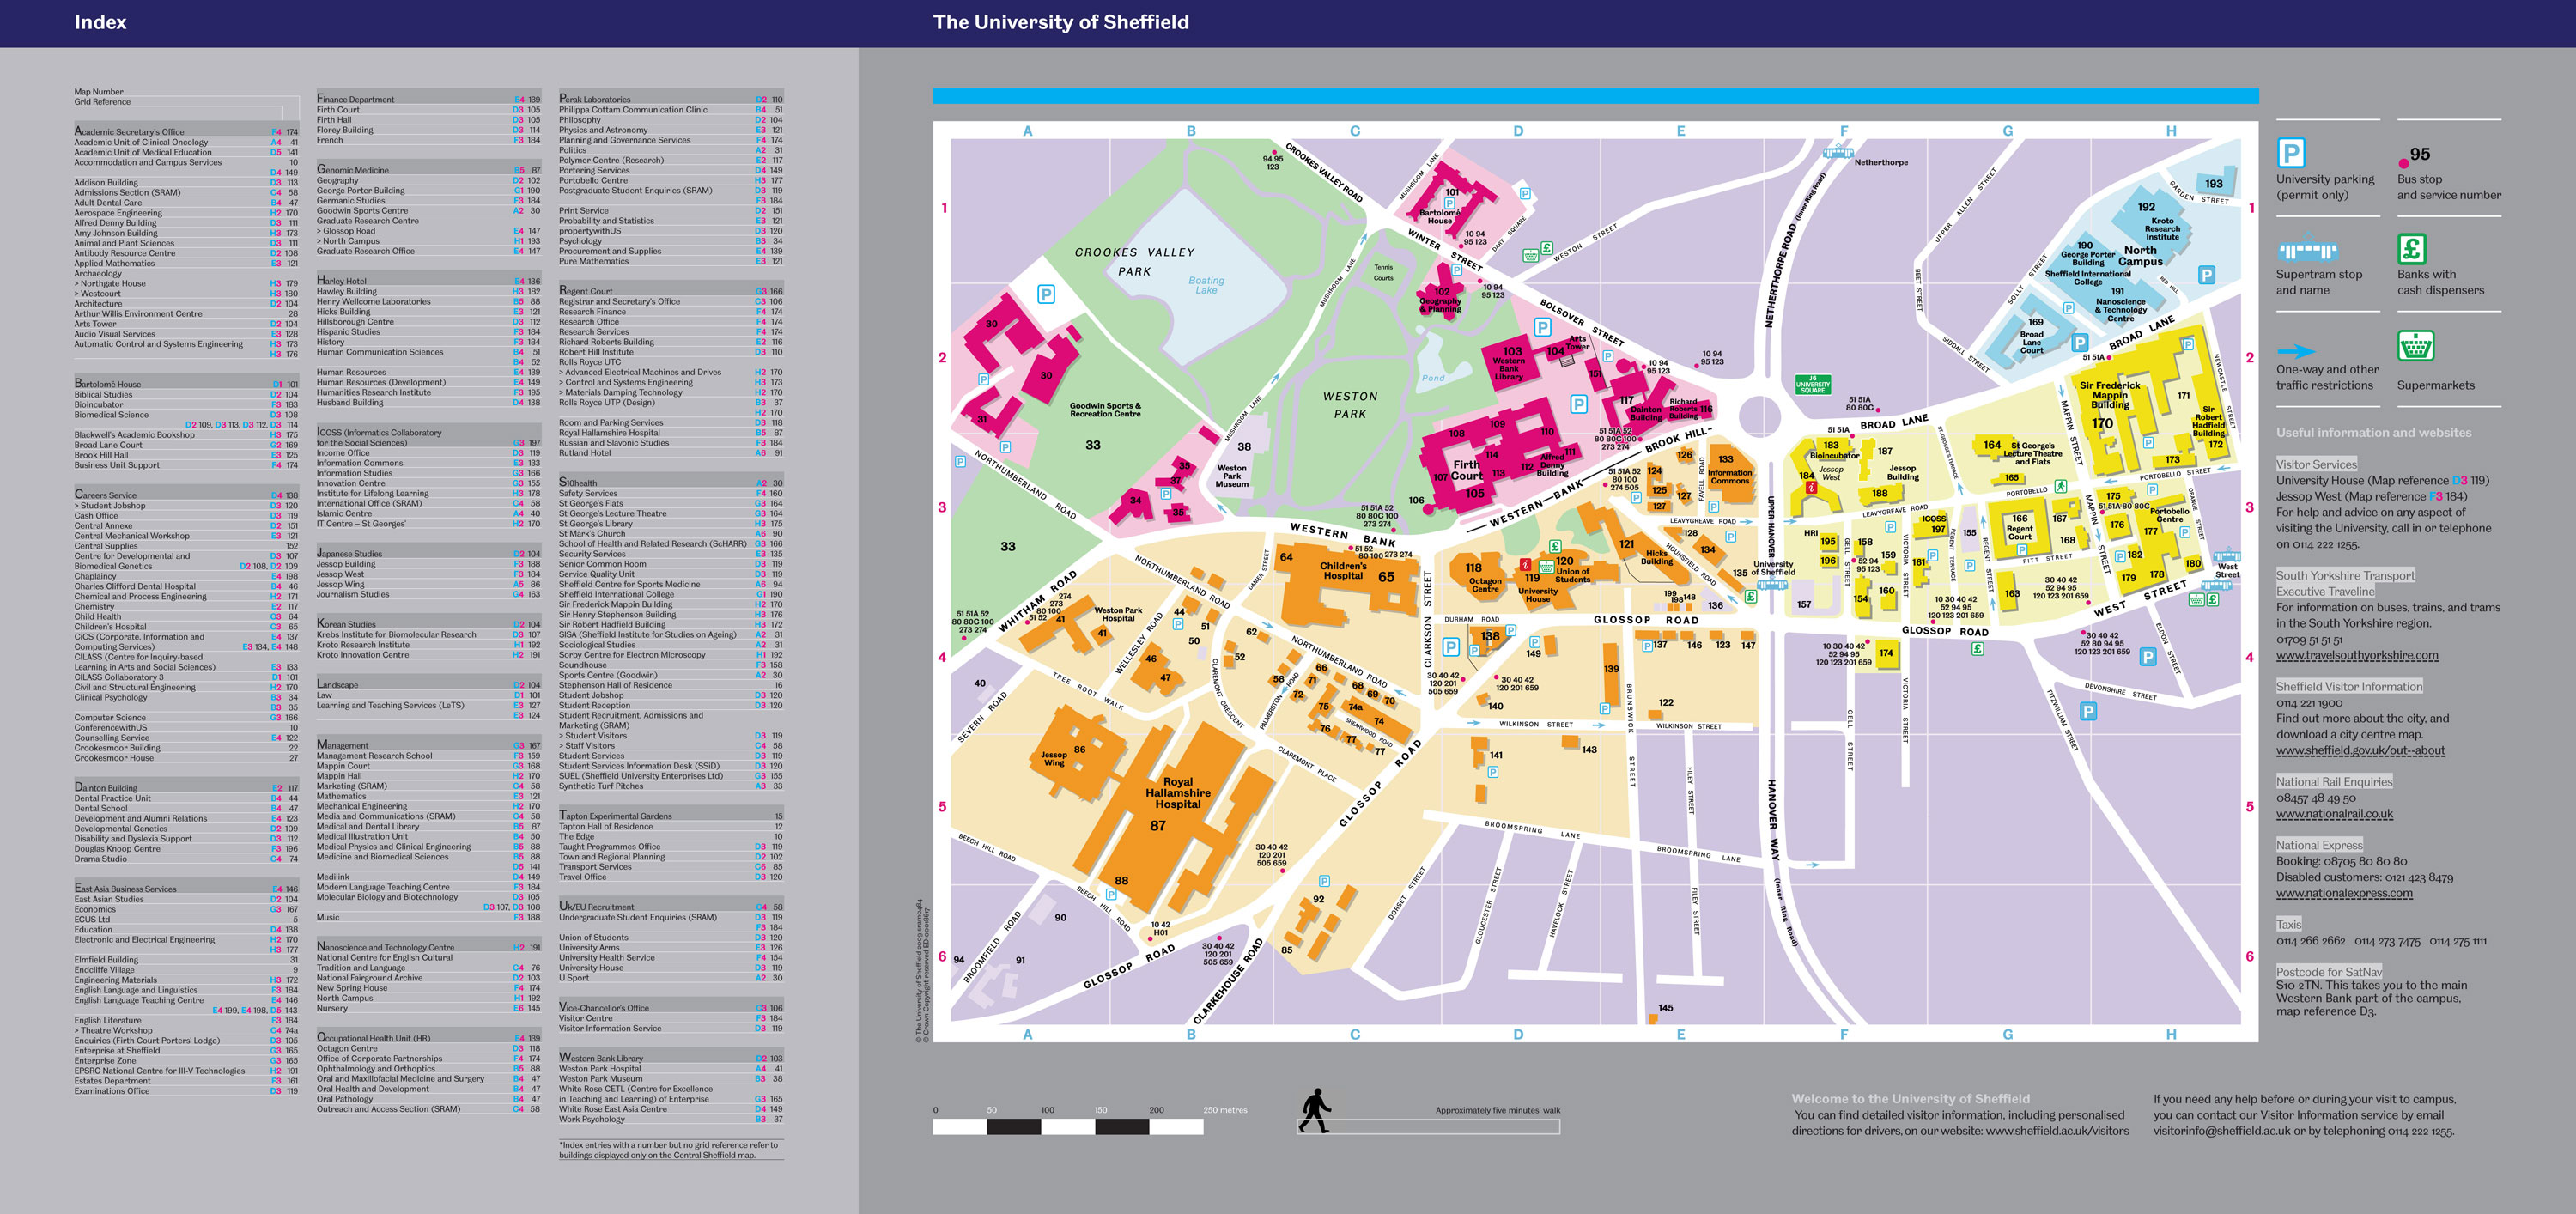
Task: Click the one-way blue arrow legend icon
Action: [2296, 351]
